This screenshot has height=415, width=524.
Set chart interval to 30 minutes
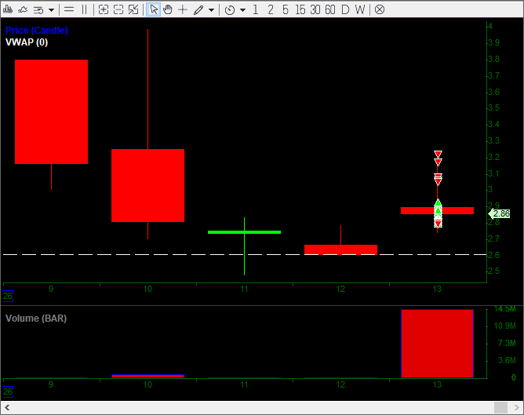click(x=315, y=9)
